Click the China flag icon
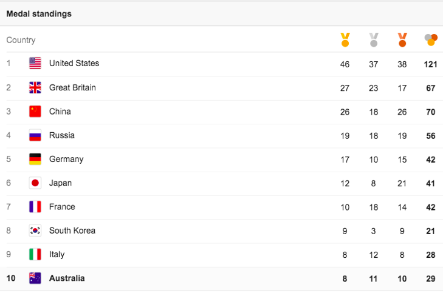Viewport: 443px width, 293px height. click(35, 112)
